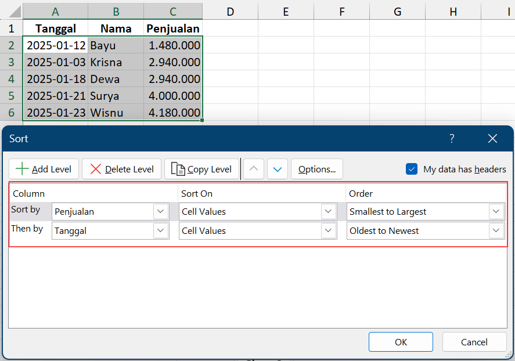Click the Delete Level red X icon
This screenshot has width=515, height=361.
point(95,169)
